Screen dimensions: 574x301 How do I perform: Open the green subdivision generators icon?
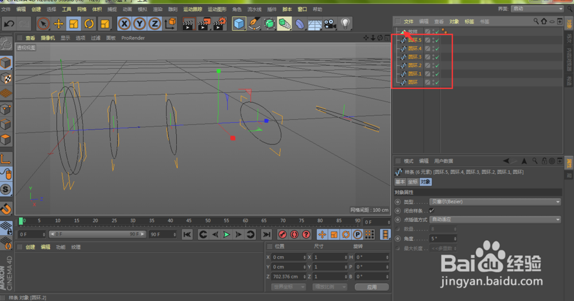click(x=269, y=24)
